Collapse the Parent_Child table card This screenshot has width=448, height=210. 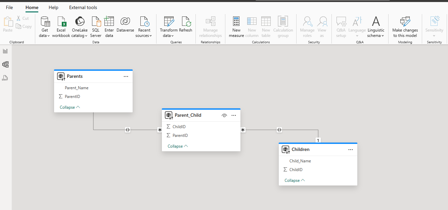pos(178,146)
